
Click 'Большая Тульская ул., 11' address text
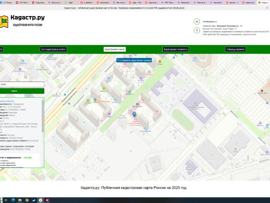click(x=229, y=26)
